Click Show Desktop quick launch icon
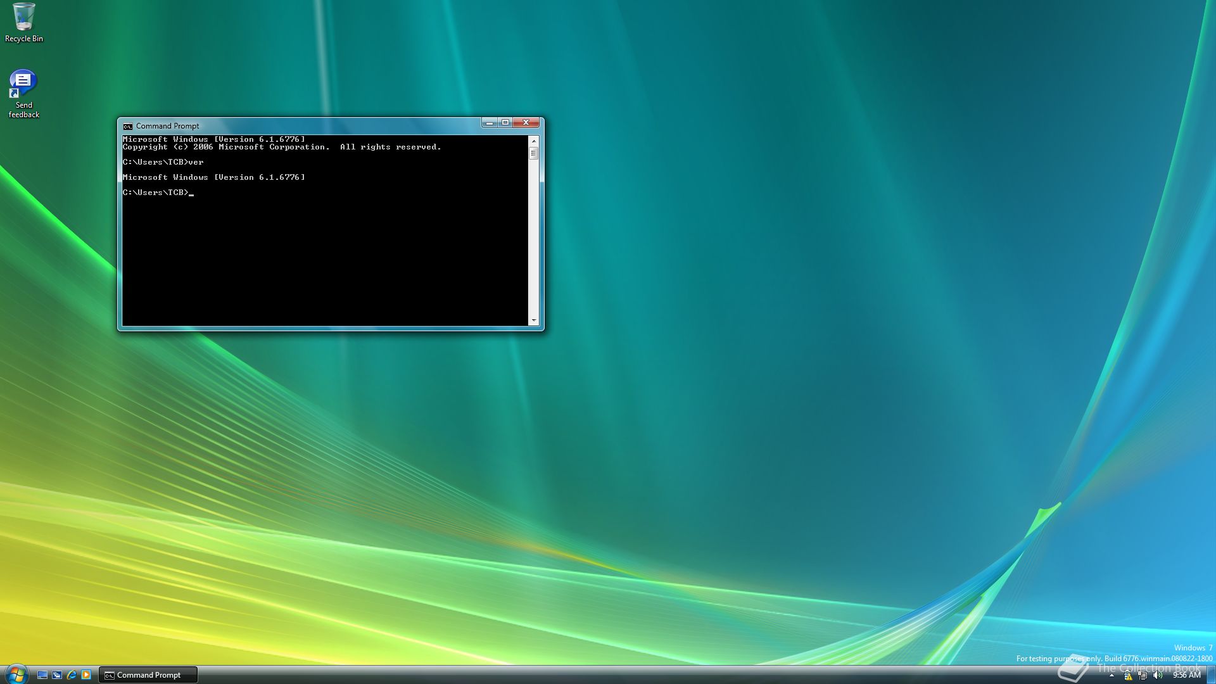This screenshot has height=684, width=1216. 42,675
